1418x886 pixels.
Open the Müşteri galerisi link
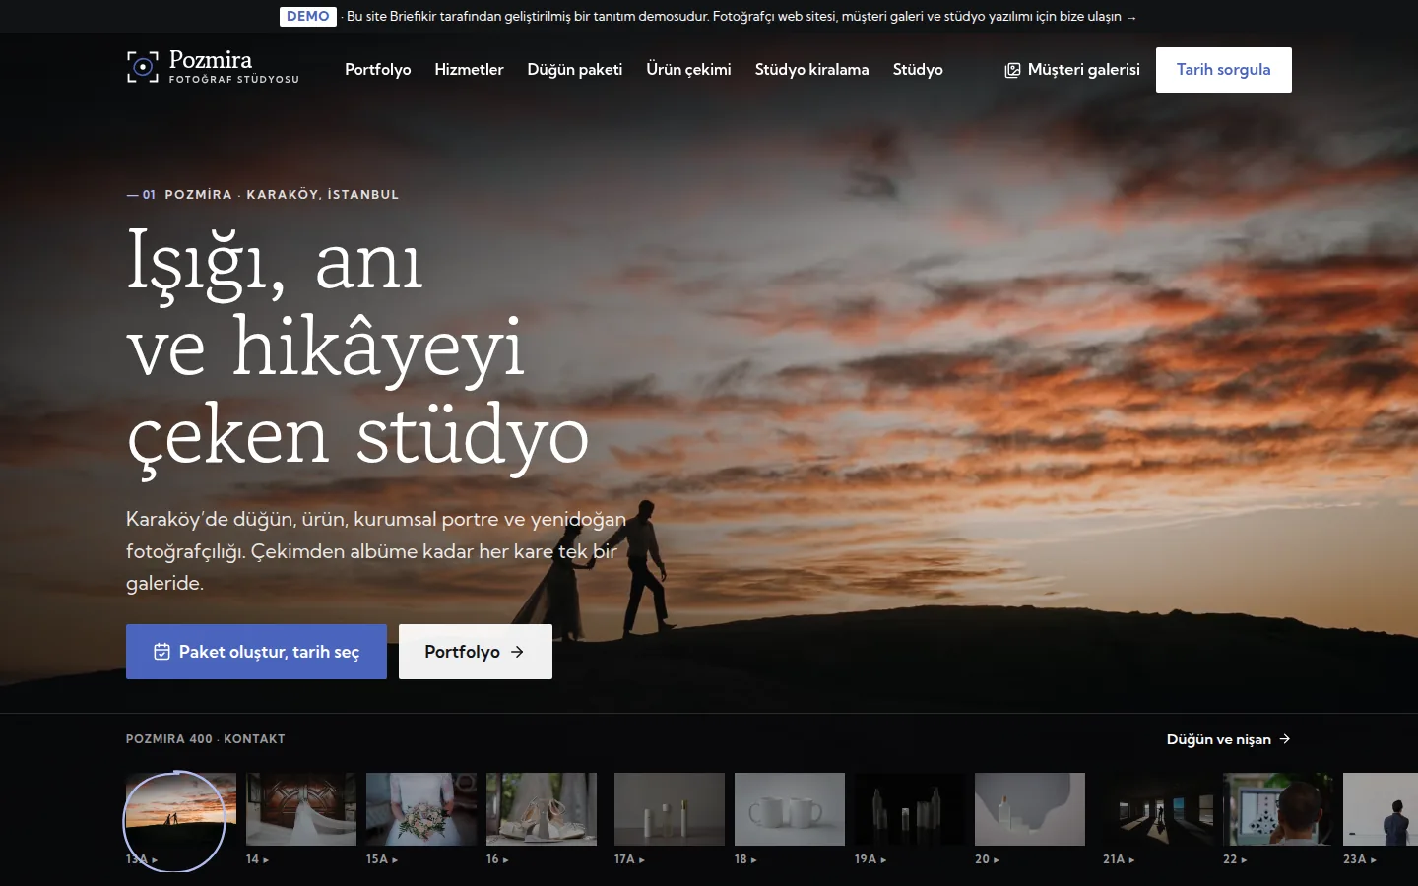coord(1072,70)
